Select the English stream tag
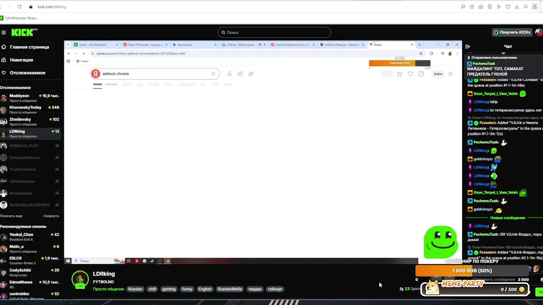The height and width of the screenshot is (305, 543). (205, 289)
